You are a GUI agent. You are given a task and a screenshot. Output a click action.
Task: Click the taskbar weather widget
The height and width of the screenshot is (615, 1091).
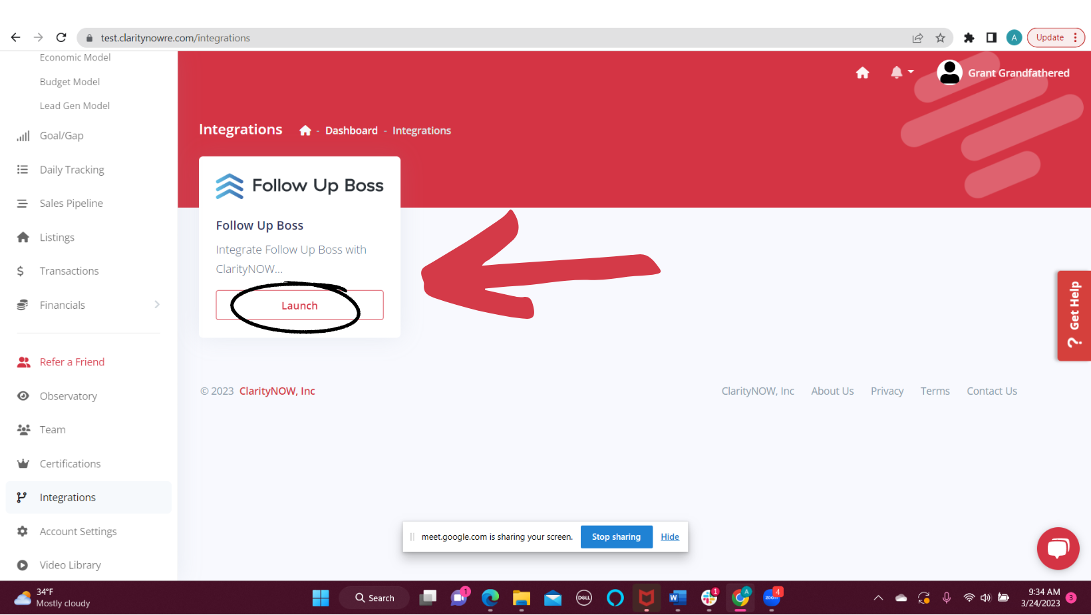coord(53,598)
